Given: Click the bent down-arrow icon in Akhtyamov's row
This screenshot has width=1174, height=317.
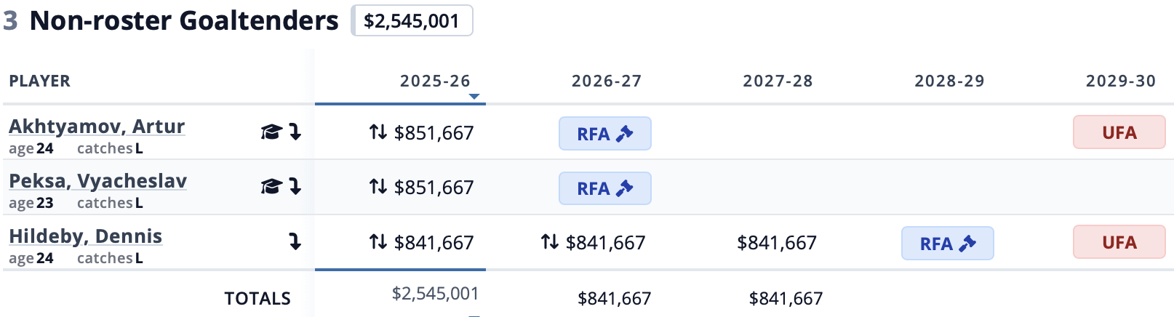Looking at the screenshot, I should coord(295,132).
